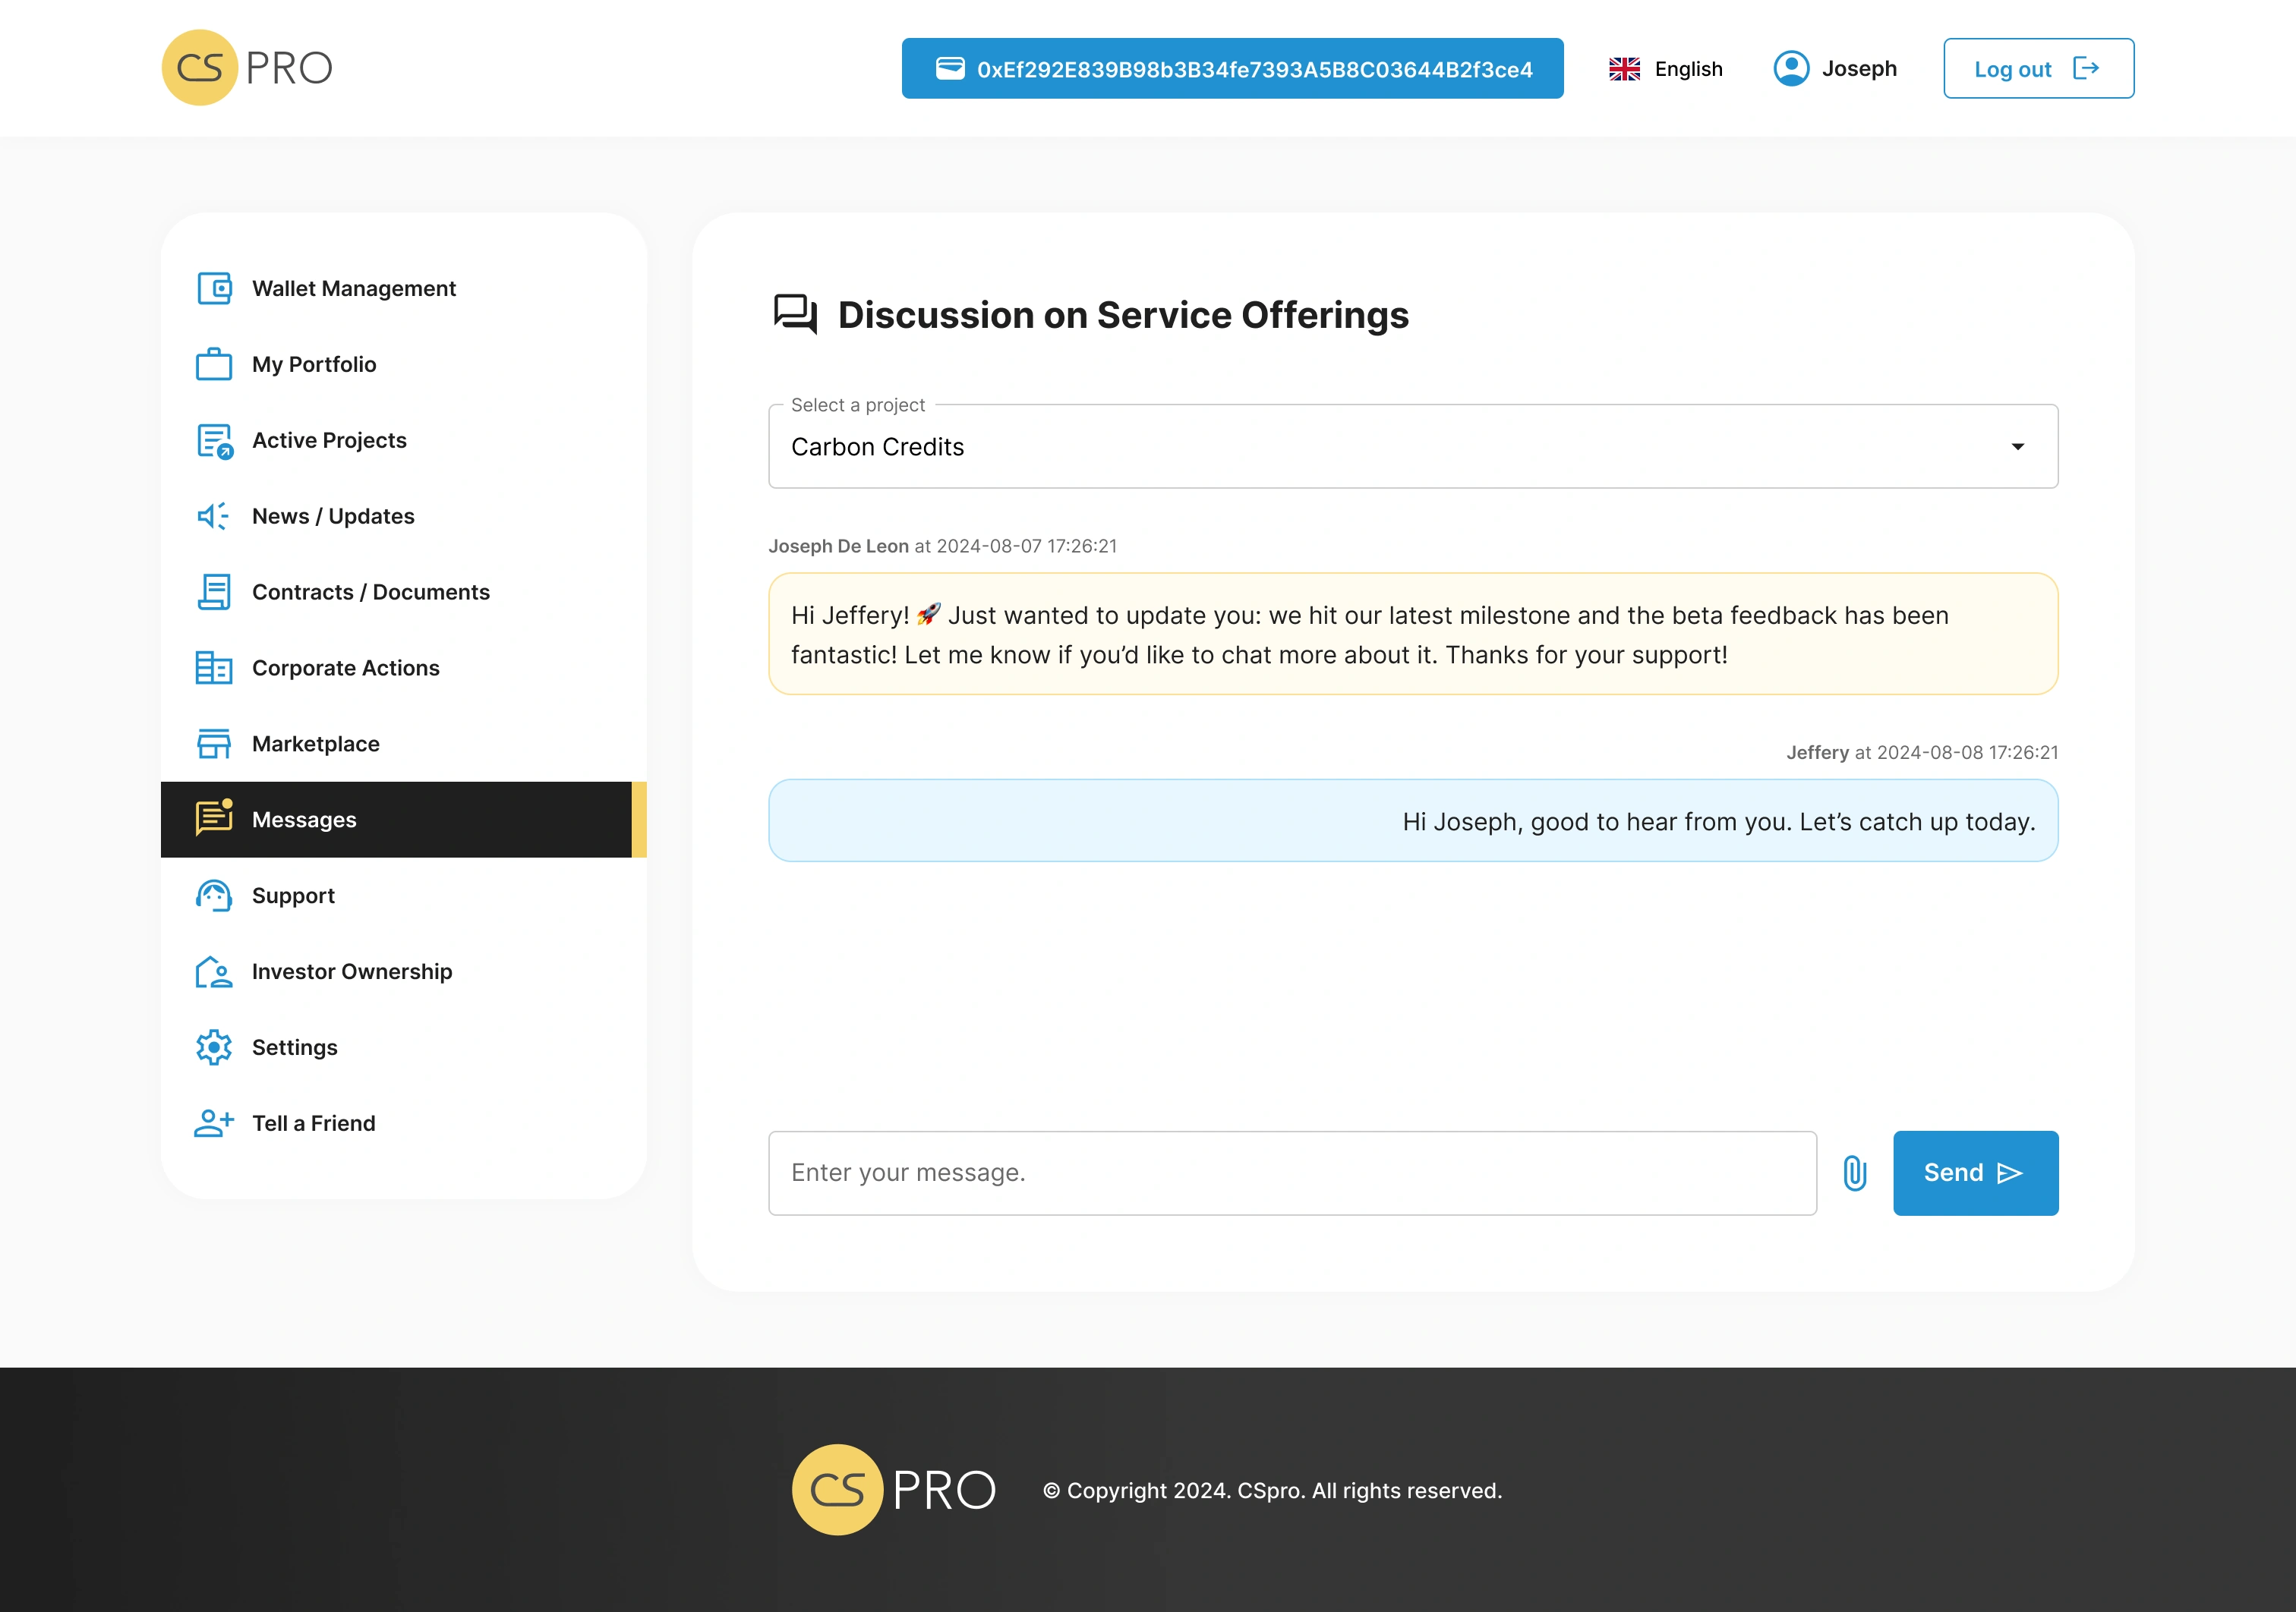The height and width of the screenshot is (1612, 2296).
Task: Click the Joseph user avatar icon
Action: click(x=1791, y=69)
